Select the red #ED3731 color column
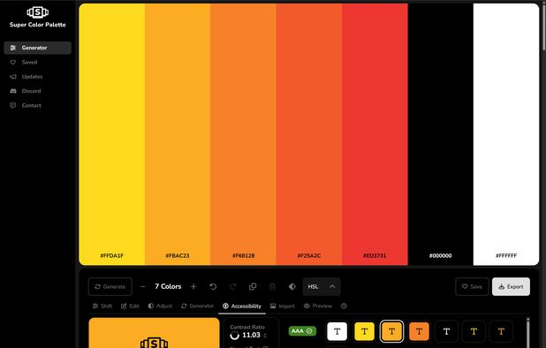The width and height of the screenshot is (546, 348). [375, 134]
